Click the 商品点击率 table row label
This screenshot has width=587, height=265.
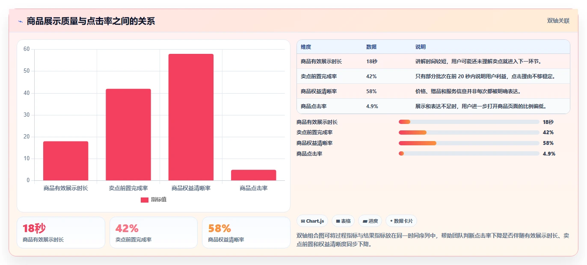[x=314, y=106]
